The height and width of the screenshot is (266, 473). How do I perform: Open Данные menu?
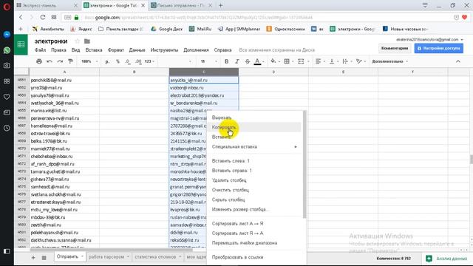tap(137, 50)
